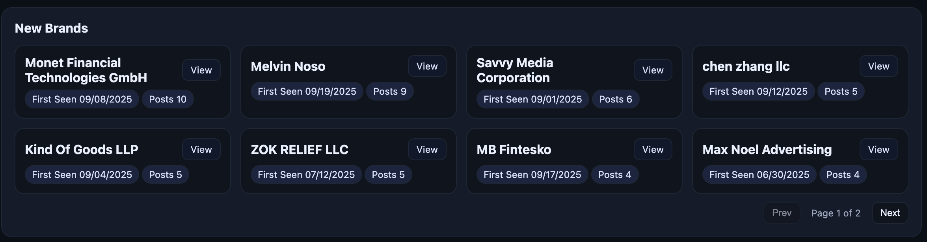Go to the next page of brands
927x242 pixels.
click(890, 213)
